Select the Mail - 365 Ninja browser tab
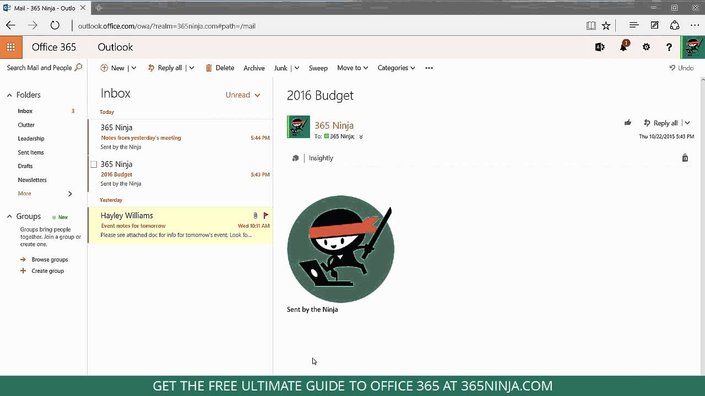The width and height of the screenshot is (705, 396). pyautogui.click(x=45, y=8)
